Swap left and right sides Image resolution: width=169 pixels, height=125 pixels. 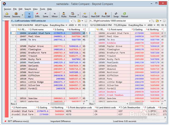(x=116, y=15)
